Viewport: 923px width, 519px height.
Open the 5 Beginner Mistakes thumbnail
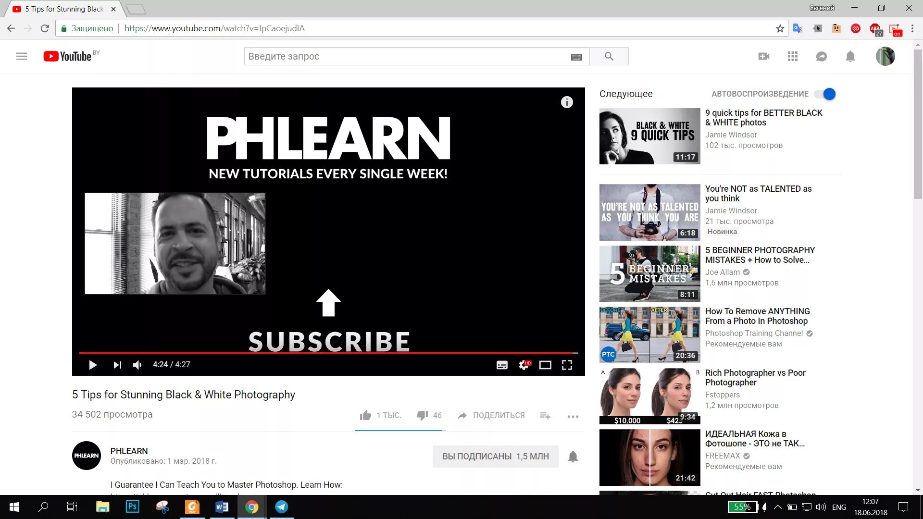click(x=649, y=274)
